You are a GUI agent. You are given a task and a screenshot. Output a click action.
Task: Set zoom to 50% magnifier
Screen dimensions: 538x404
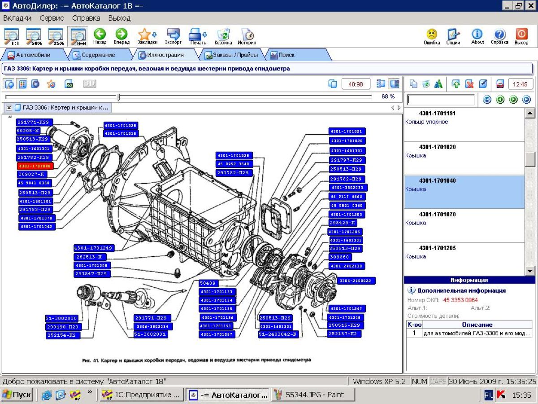click(34, 36)
